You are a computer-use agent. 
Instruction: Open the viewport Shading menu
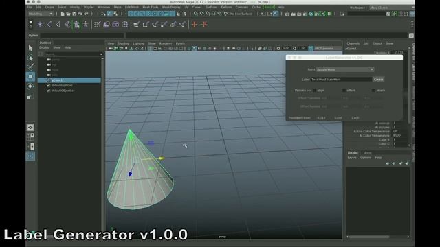click(124, 43)
